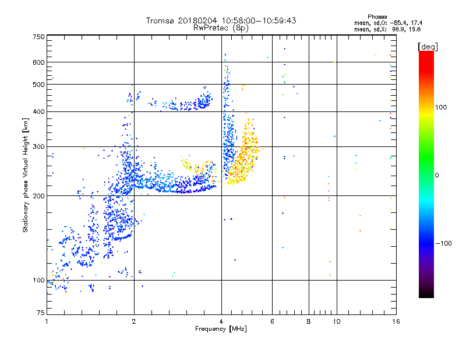Click the y-axis label '400'
466x350 pixels.
point(38,111)
